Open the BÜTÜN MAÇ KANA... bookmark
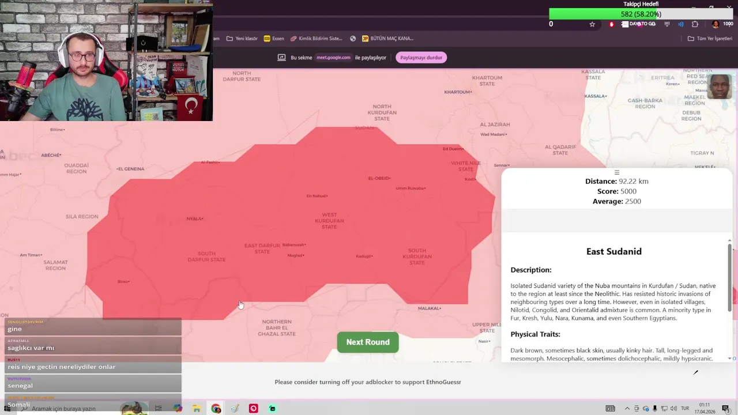738x415 pixels. (387, 39)
